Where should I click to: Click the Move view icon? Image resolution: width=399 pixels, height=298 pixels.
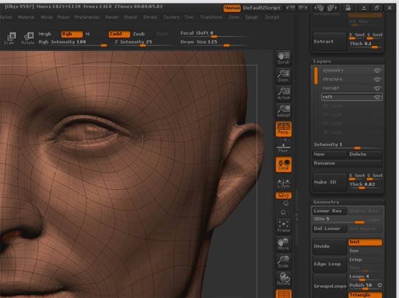[284, 244]
